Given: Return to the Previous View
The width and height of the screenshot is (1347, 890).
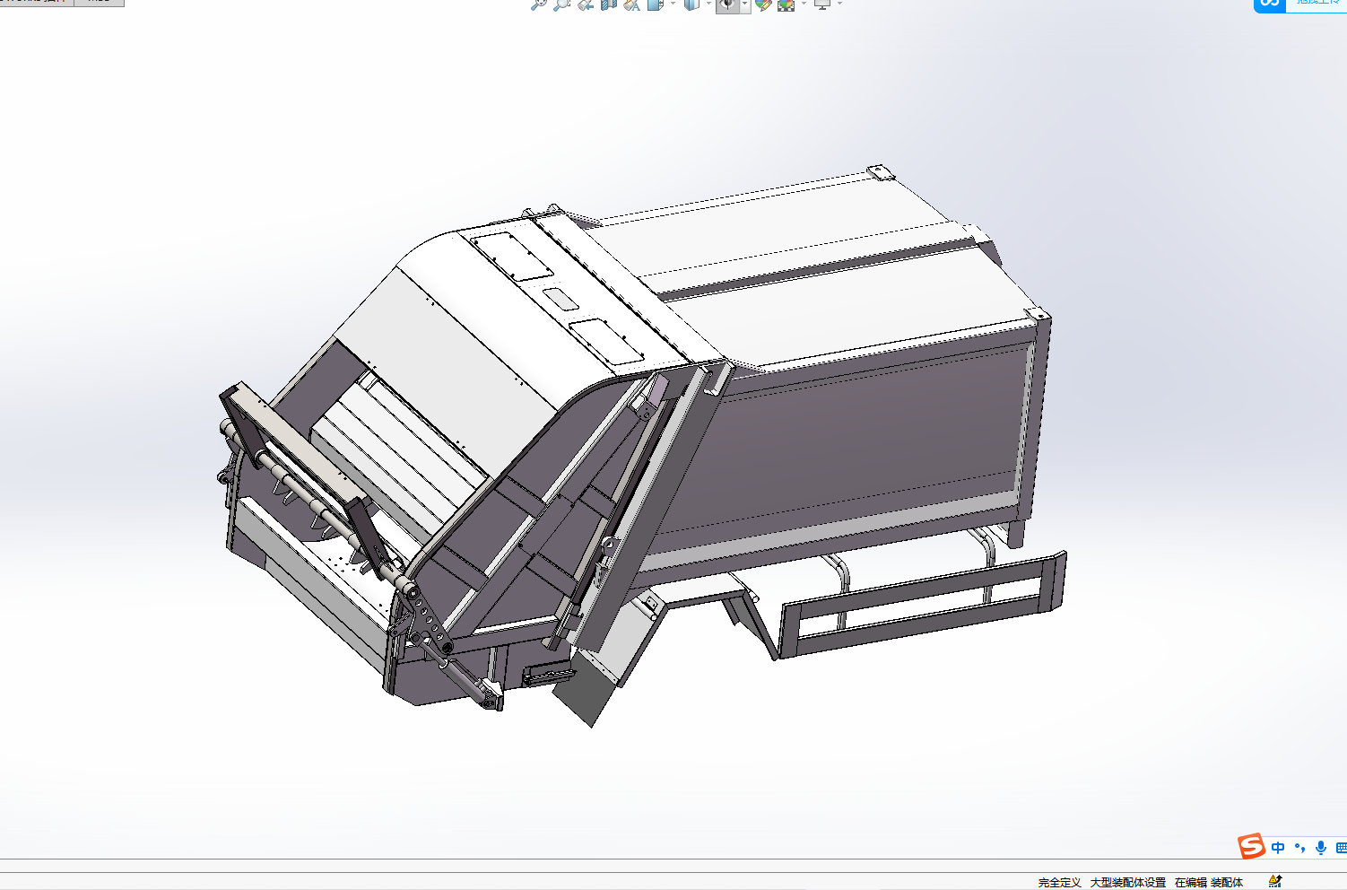Looking at the screenshot, I should click(586, 4).
